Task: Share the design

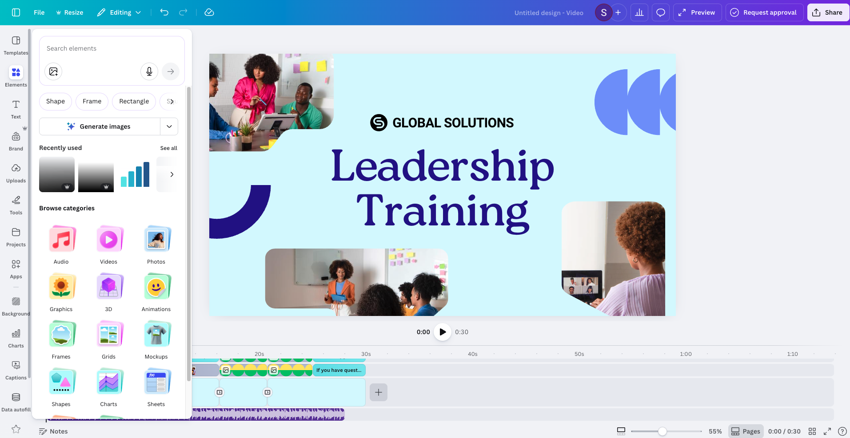Action: click(x=828, y=12)
